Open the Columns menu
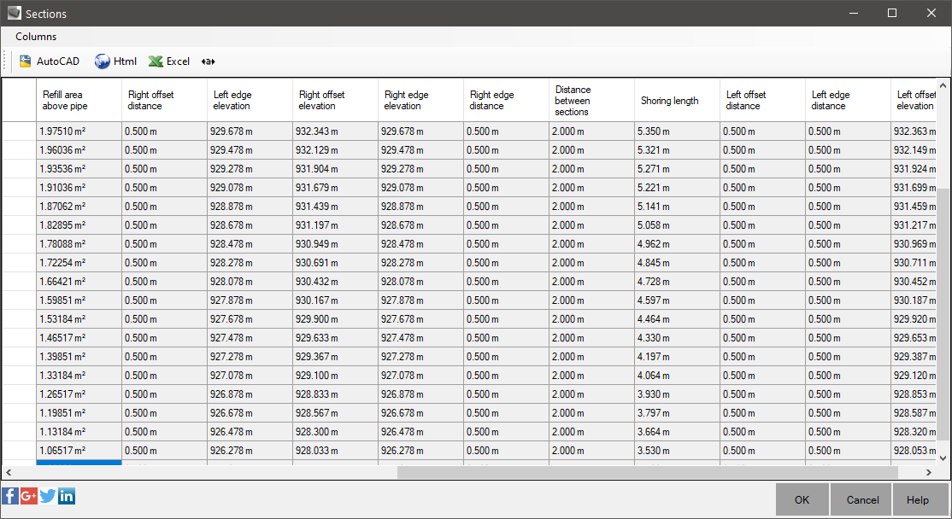 36,37
